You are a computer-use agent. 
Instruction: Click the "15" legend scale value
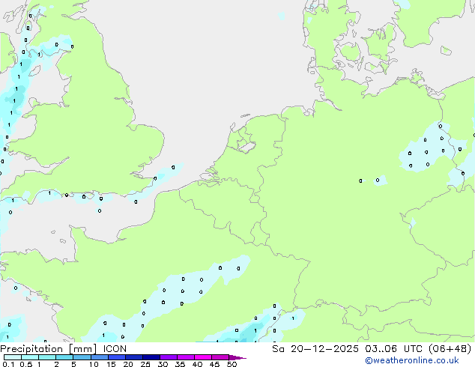coord(111,364)
